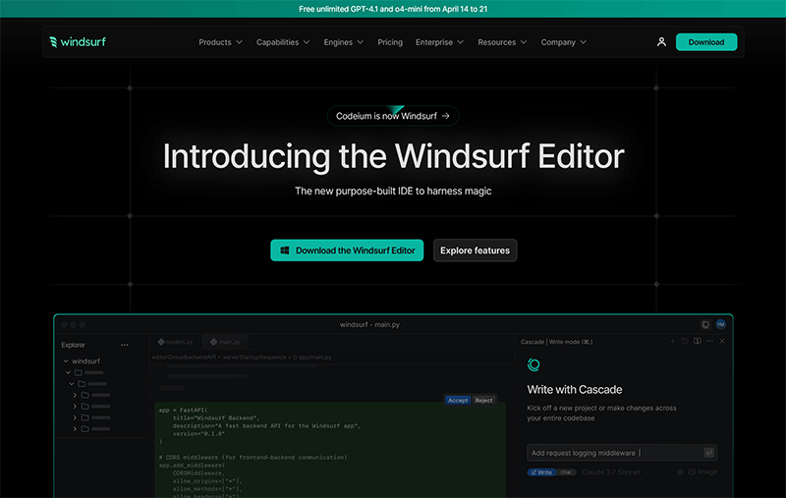Click the free GPT-4.1 promo banner
Image resolution: width=786 pixels, height=498 pixels.
point(393,9)
